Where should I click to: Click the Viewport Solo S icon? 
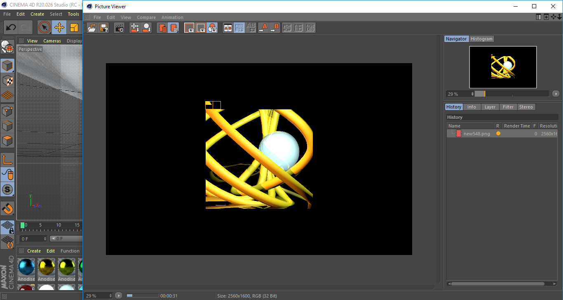[7, 189]
